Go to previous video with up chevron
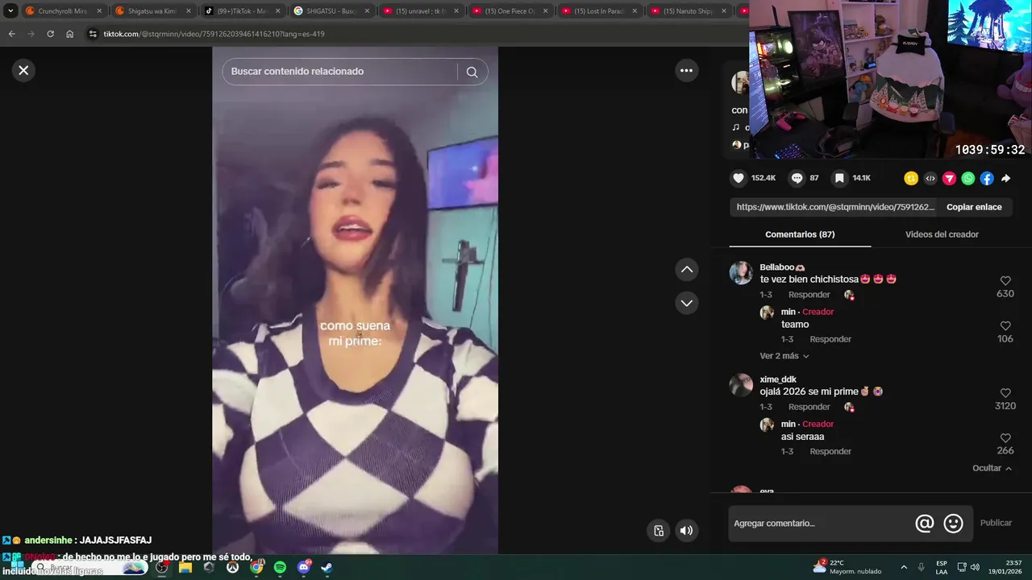The width and height of the screenshot is (1032, 580). (x=686, y=270)
